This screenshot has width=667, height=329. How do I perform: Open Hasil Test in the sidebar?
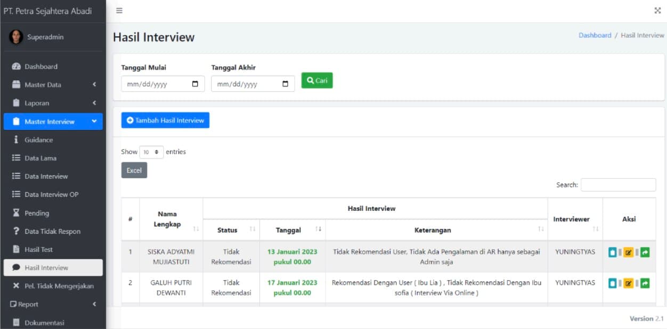pos(53,249)
